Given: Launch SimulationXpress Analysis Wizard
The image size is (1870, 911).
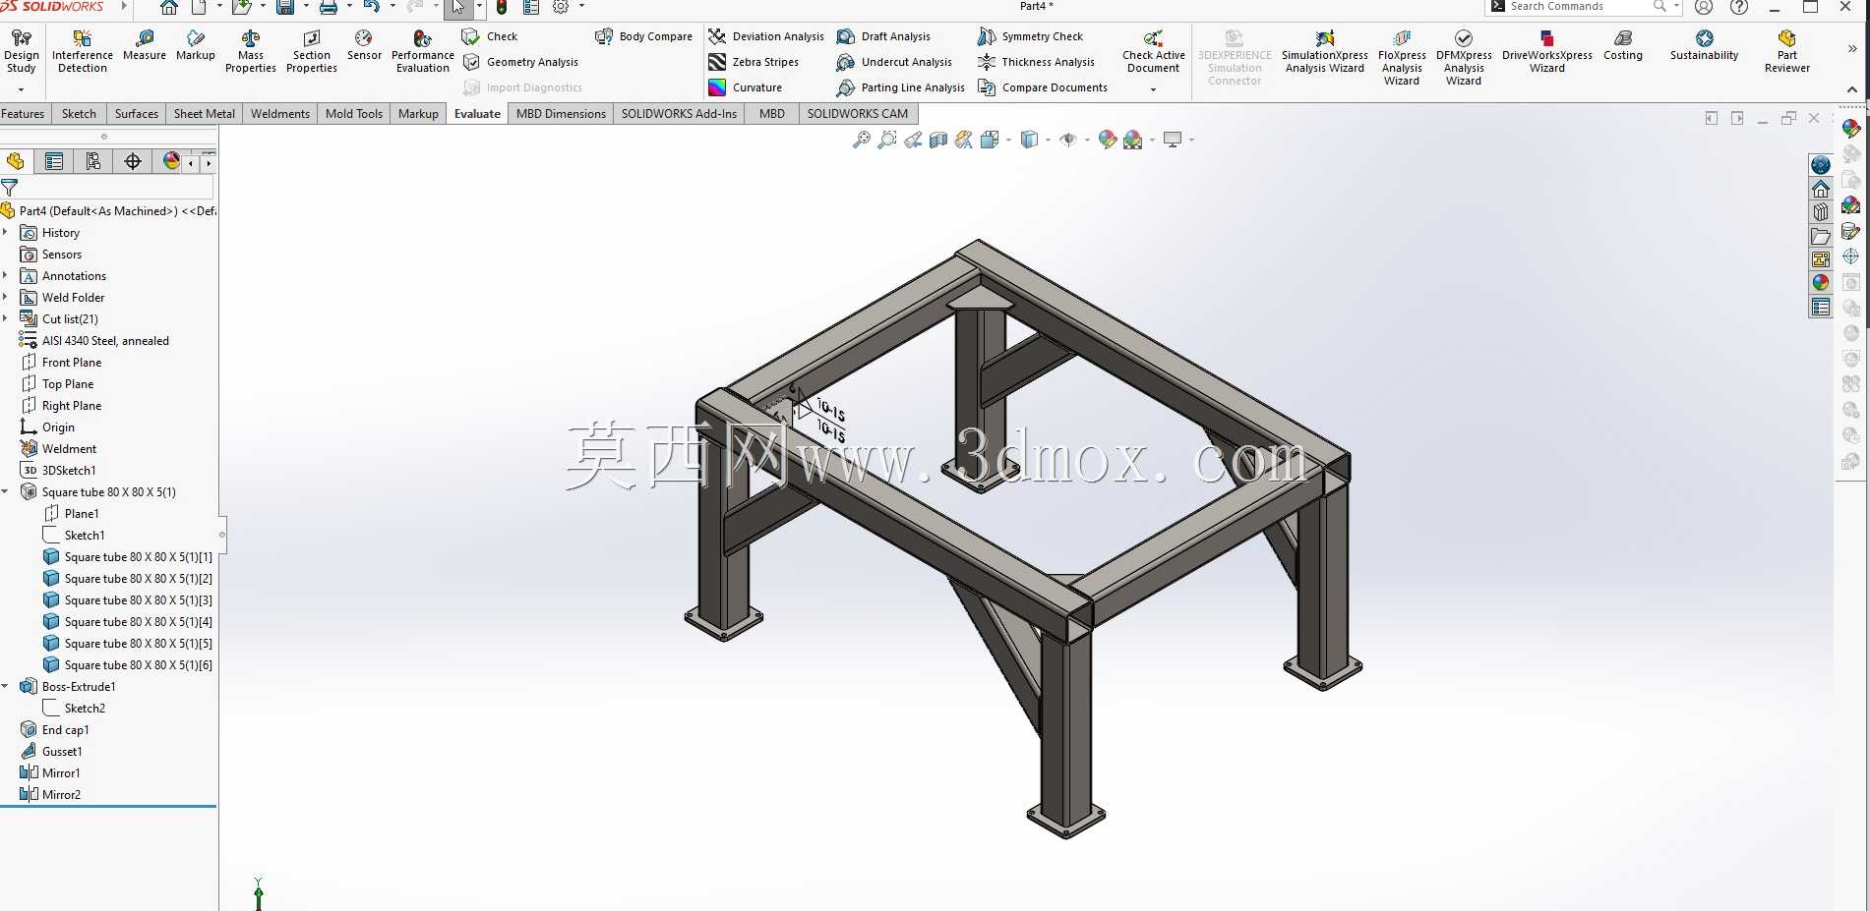Looking at the screenshot, I should pos(1325,51).
